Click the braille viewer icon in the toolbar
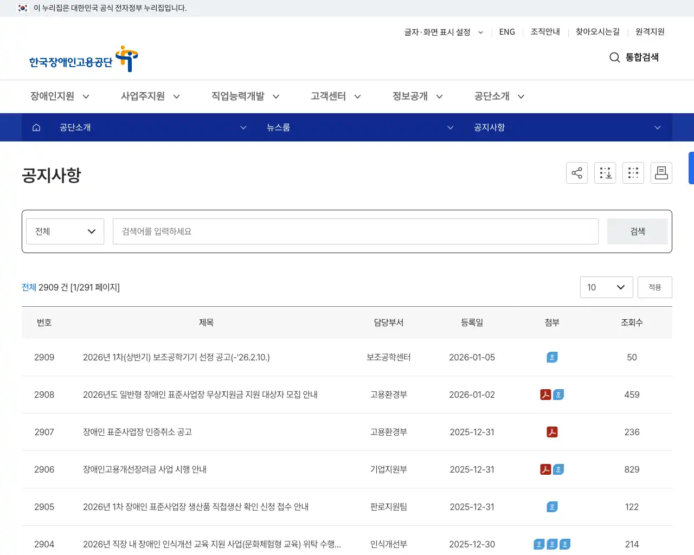The image size is (694, 555). (633, 173)
